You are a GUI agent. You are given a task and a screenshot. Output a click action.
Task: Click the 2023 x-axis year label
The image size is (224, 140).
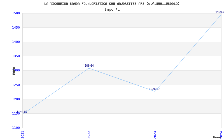tap(155, 134)
